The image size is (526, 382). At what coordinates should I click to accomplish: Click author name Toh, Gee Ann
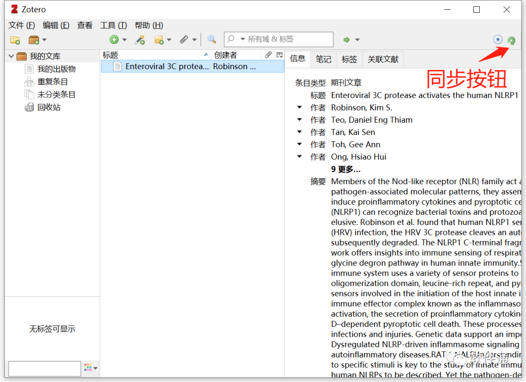tap(356, 144)
